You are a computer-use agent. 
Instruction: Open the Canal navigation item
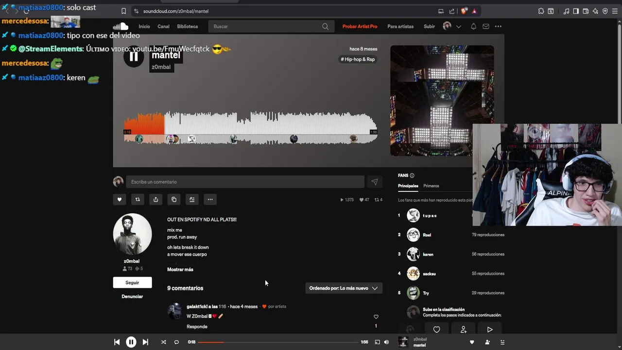point(163,26)
